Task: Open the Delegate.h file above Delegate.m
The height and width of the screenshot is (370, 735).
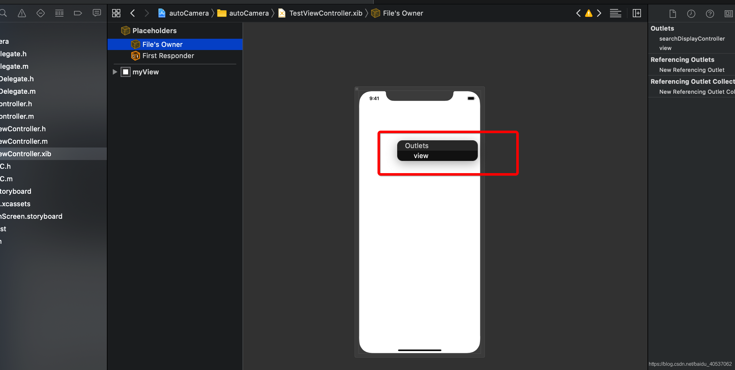Action: (17, 79)
